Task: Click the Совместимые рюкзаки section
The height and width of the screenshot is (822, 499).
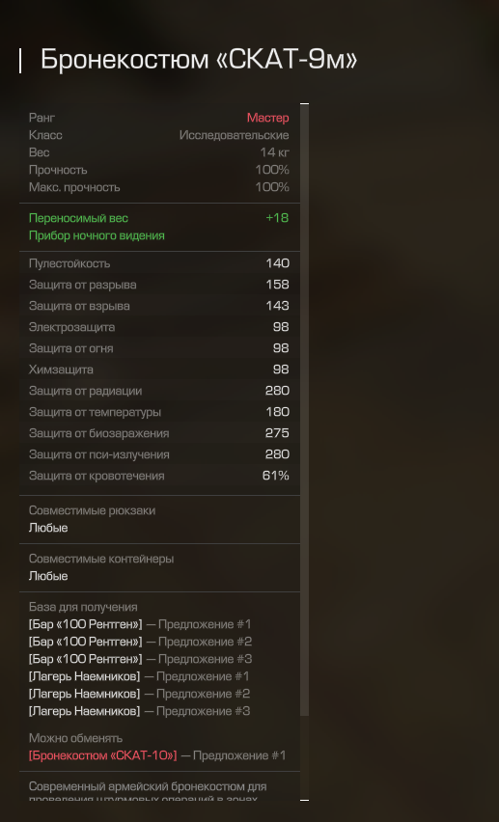Action: pos(159,519)
